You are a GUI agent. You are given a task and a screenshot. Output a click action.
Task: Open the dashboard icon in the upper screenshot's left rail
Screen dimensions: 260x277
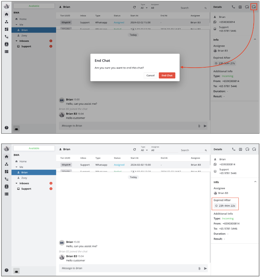coord(6,29)
